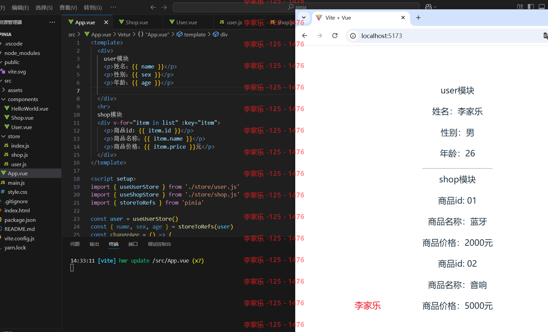
Task: Switch to the 问题 panel tab
Action: point(75,244)
